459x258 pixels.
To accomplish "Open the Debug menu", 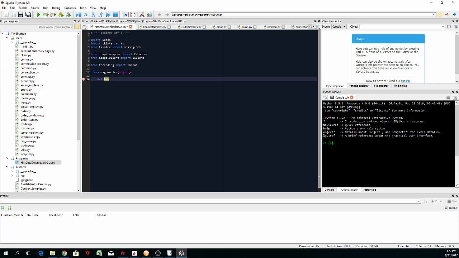I will click(x=56, y=8).
